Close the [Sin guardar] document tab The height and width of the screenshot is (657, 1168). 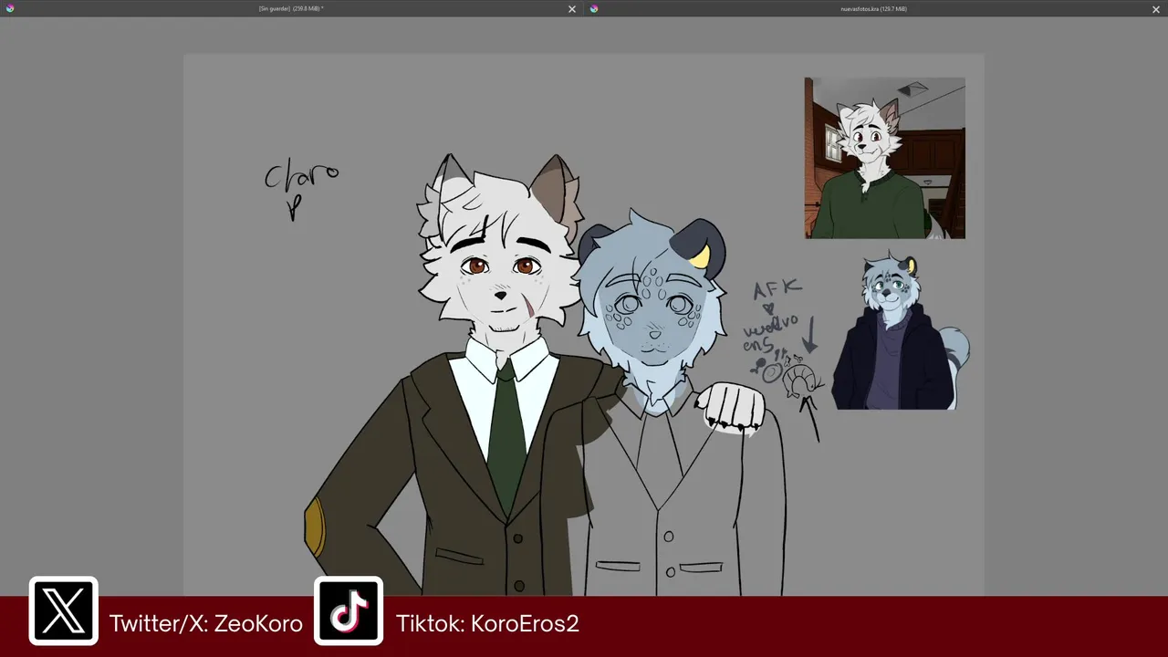[572, 9]
